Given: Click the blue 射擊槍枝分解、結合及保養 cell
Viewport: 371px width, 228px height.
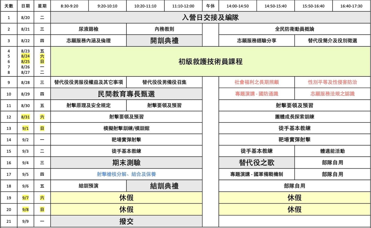Looking at the screenshot, I should coord(126,174).
